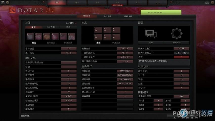Screen dimensions: 215x121
Task: Click the red 语音 key field
Action: click(x=182, y=57)
